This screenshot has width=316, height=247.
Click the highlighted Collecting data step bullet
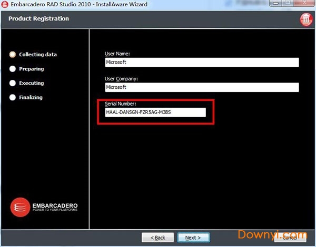coord(13,55)
